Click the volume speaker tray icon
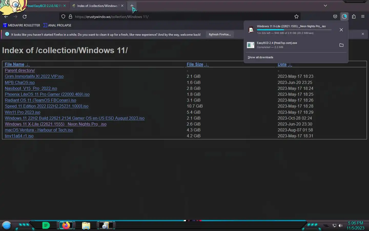This screenshot has width=369, height=231. pos(341,226)
